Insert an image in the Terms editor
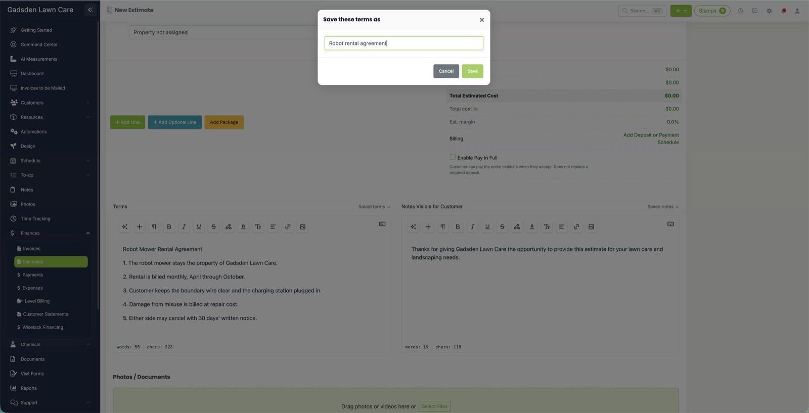The height and width of the screenshot is (413, 809). (x=302, y=227)
